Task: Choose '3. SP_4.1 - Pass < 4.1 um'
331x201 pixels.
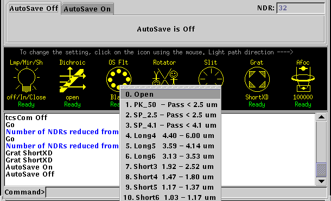Action: [170, 125]
